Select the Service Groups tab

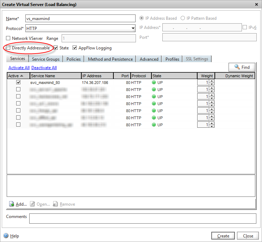click(46, 59)
